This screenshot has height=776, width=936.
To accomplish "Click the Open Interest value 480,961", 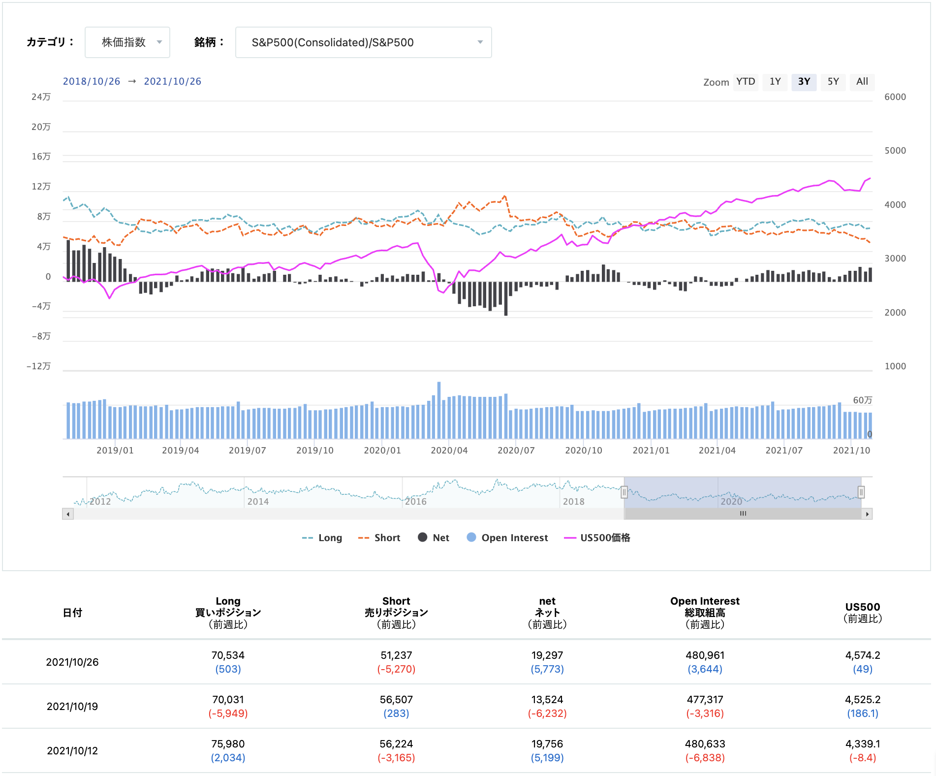I will [705, 655].
